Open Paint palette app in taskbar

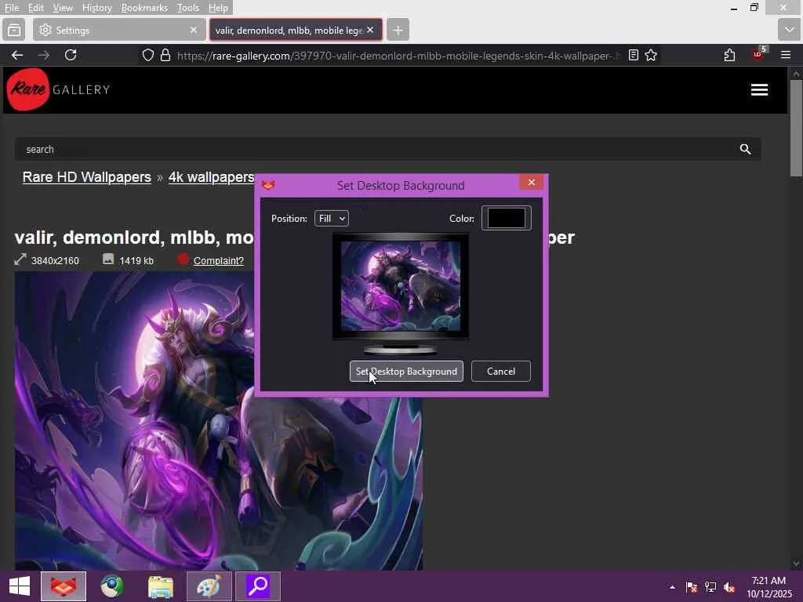(x=209, y=586)
